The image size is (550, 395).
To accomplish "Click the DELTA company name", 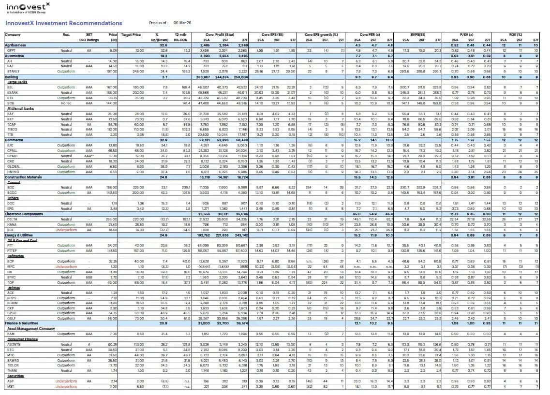I will (12, 219).
